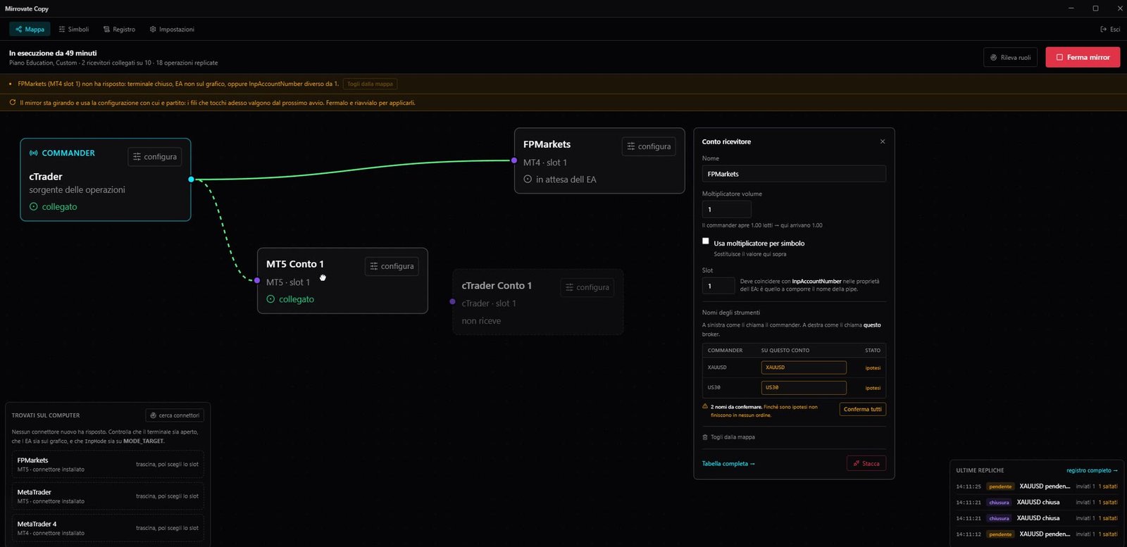Click the warning triangle beside 2 nomi da confermare
The width and height of the screenshot is (1127, 547).
click(x=705, y=407)
